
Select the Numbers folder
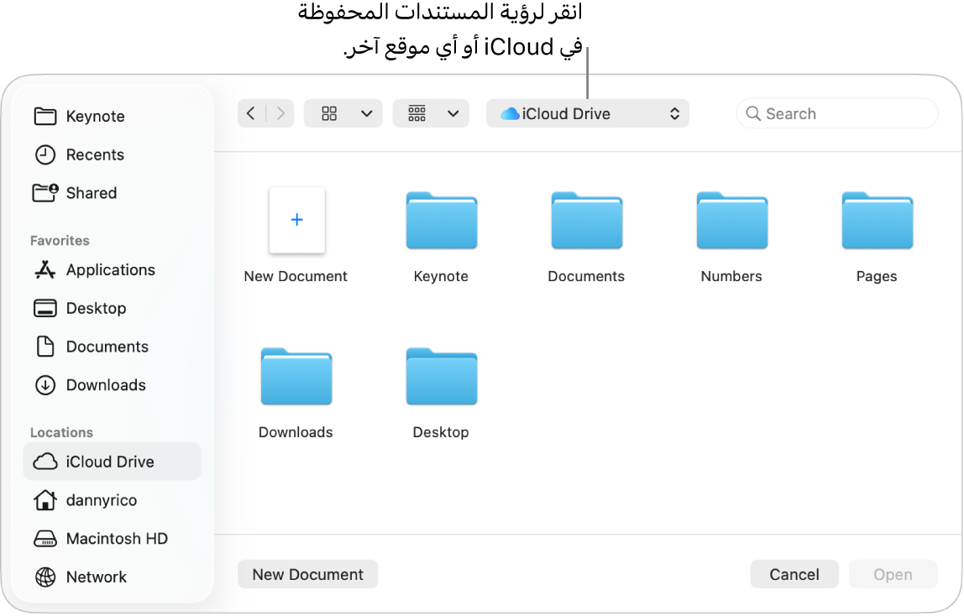tap(731, 221)
